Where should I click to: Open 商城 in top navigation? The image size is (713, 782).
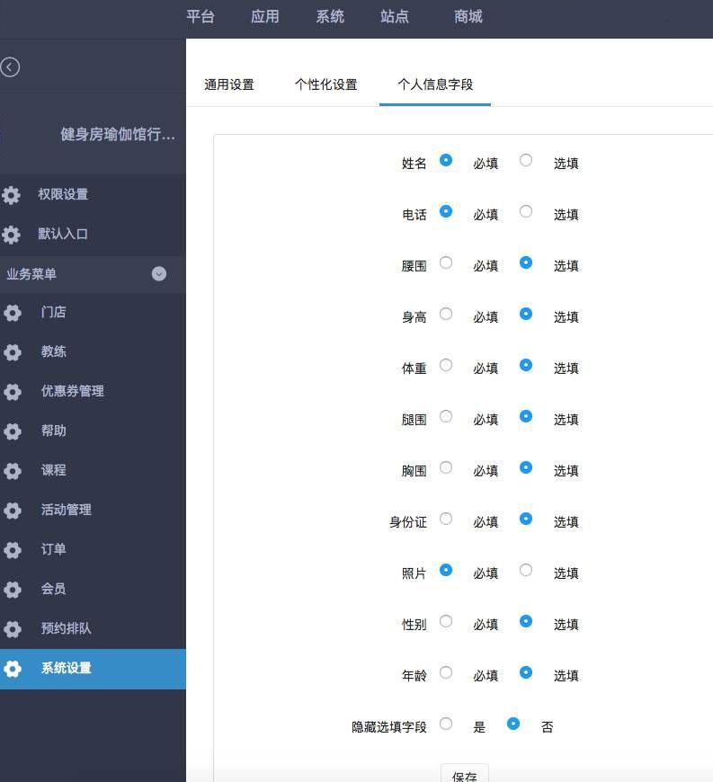click(468, 16)
